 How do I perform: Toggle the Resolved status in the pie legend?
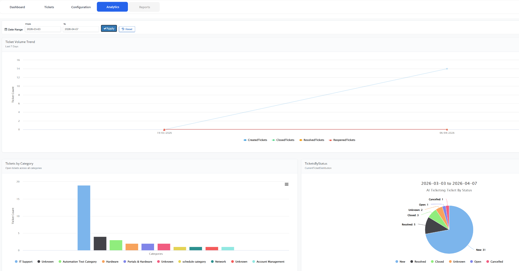click(412, 262)
